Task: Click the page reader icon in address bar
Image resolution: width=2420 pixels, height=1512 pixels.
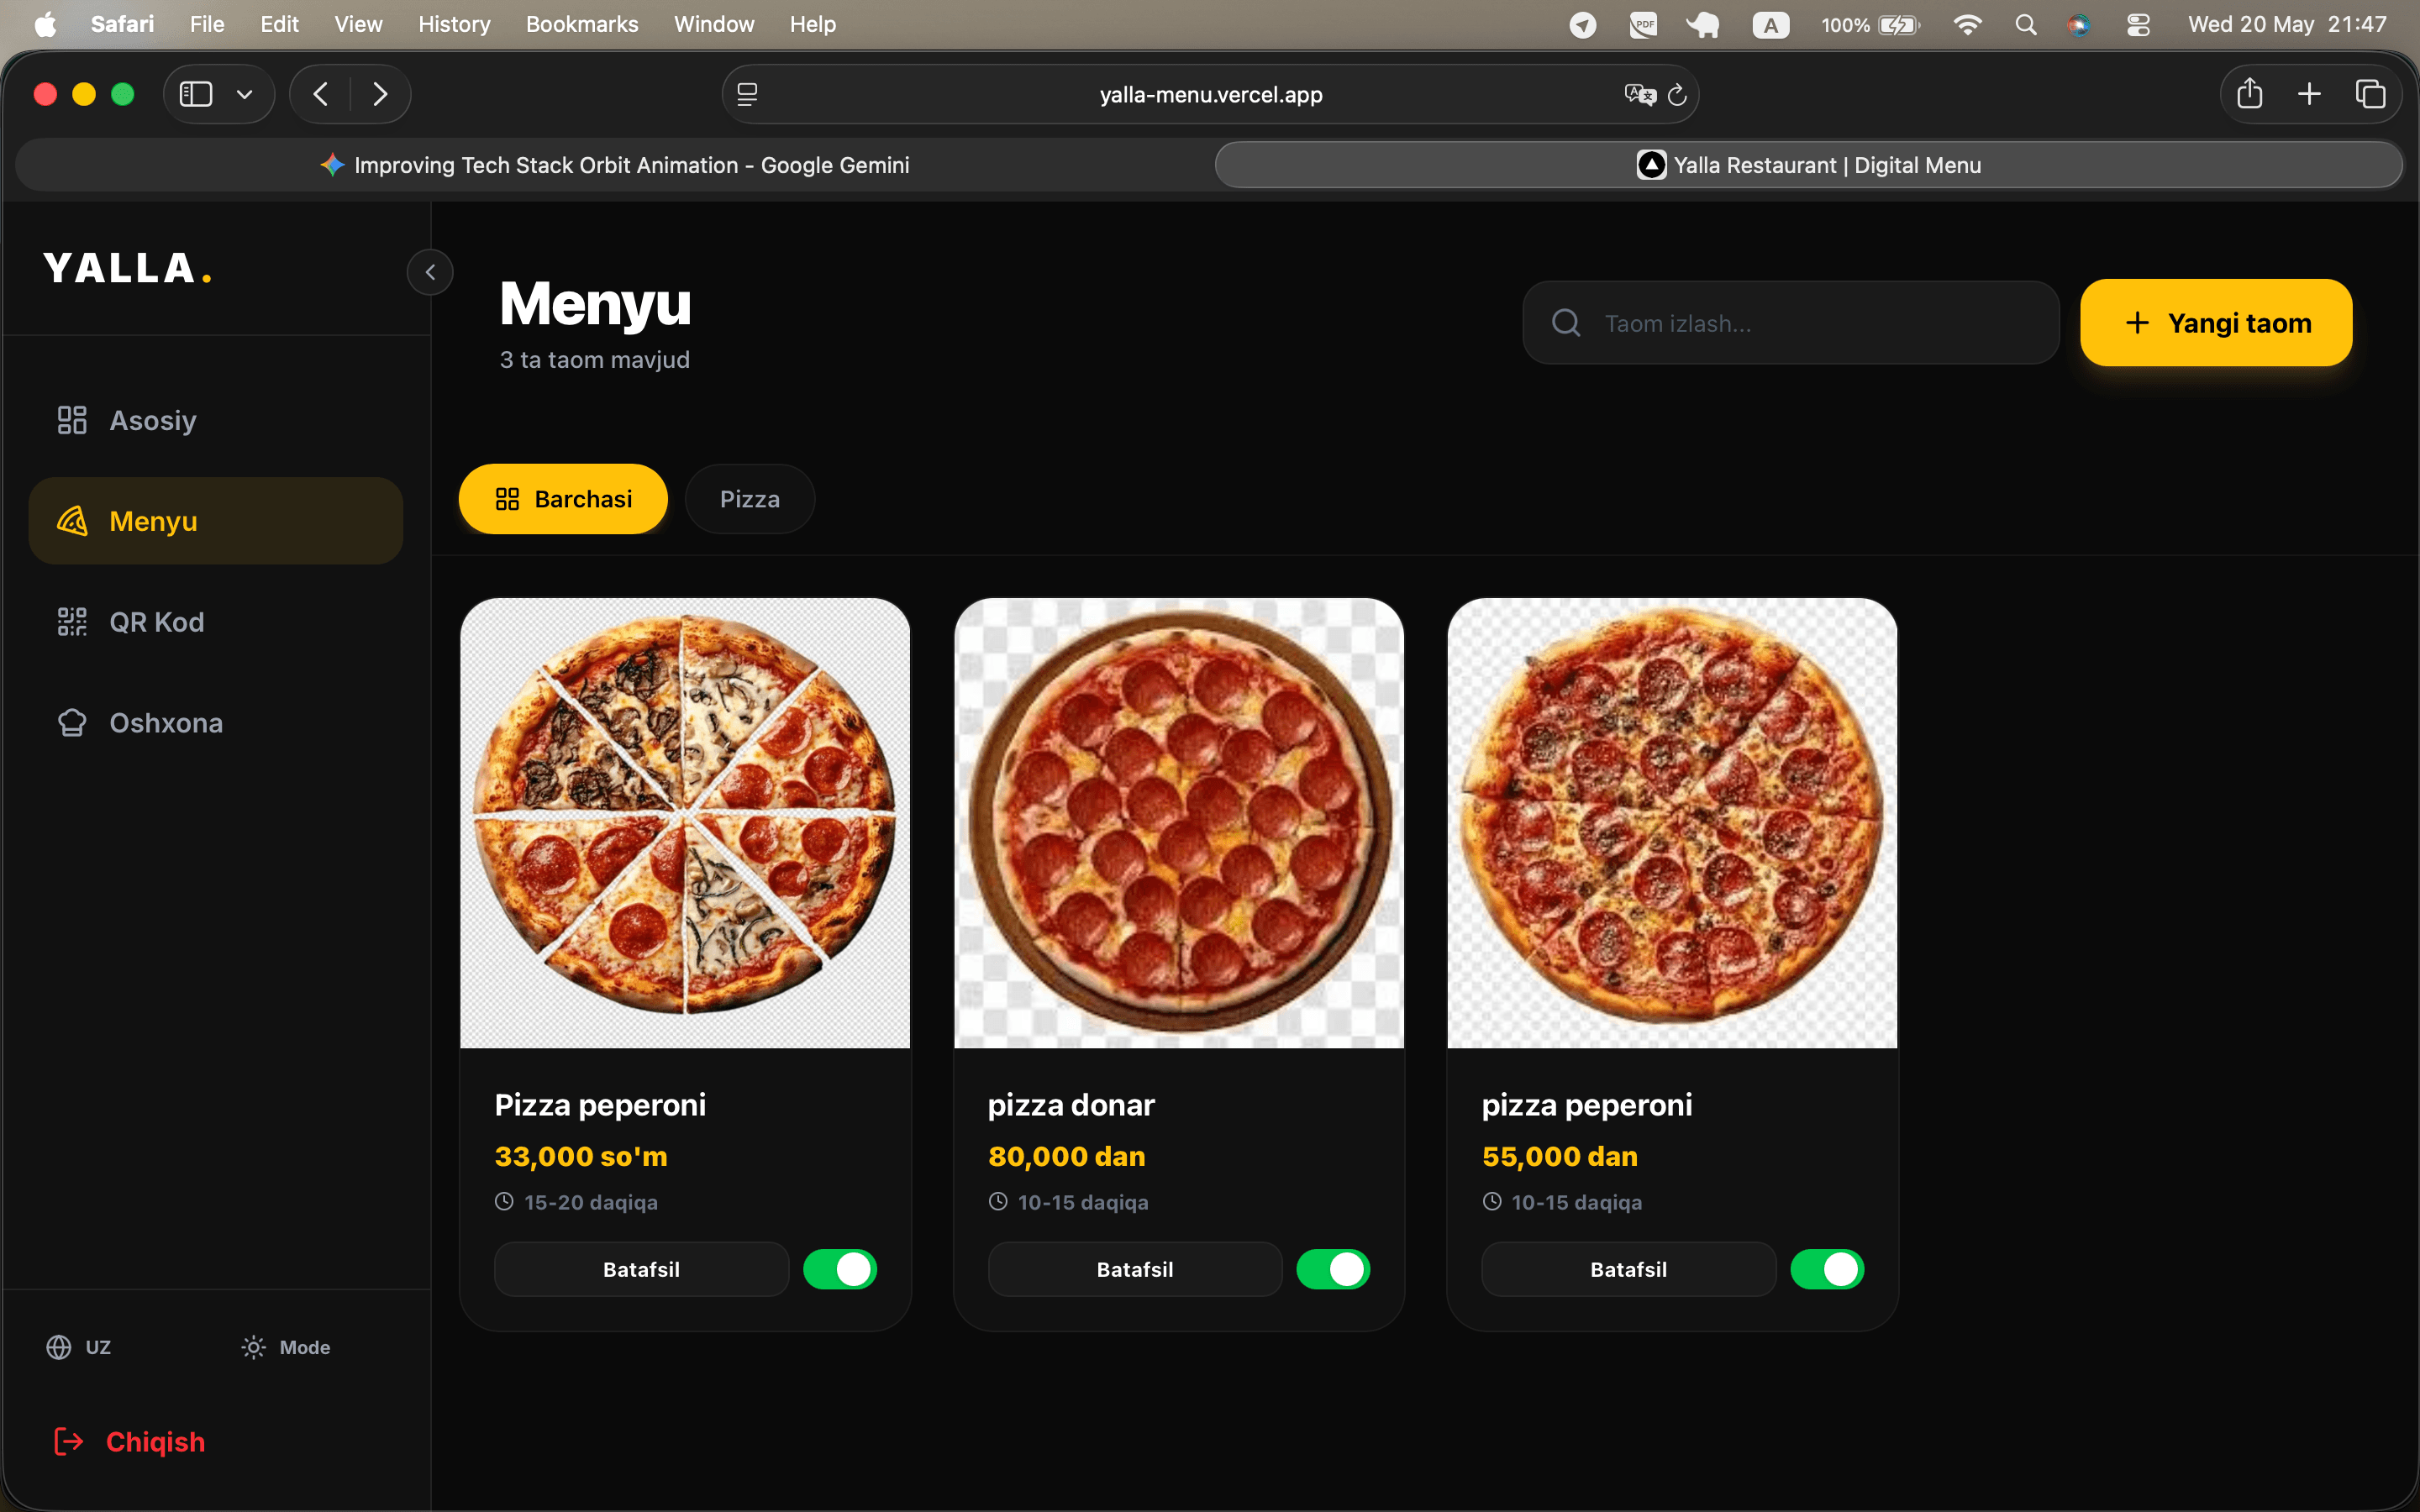Action: click(747, 94)
